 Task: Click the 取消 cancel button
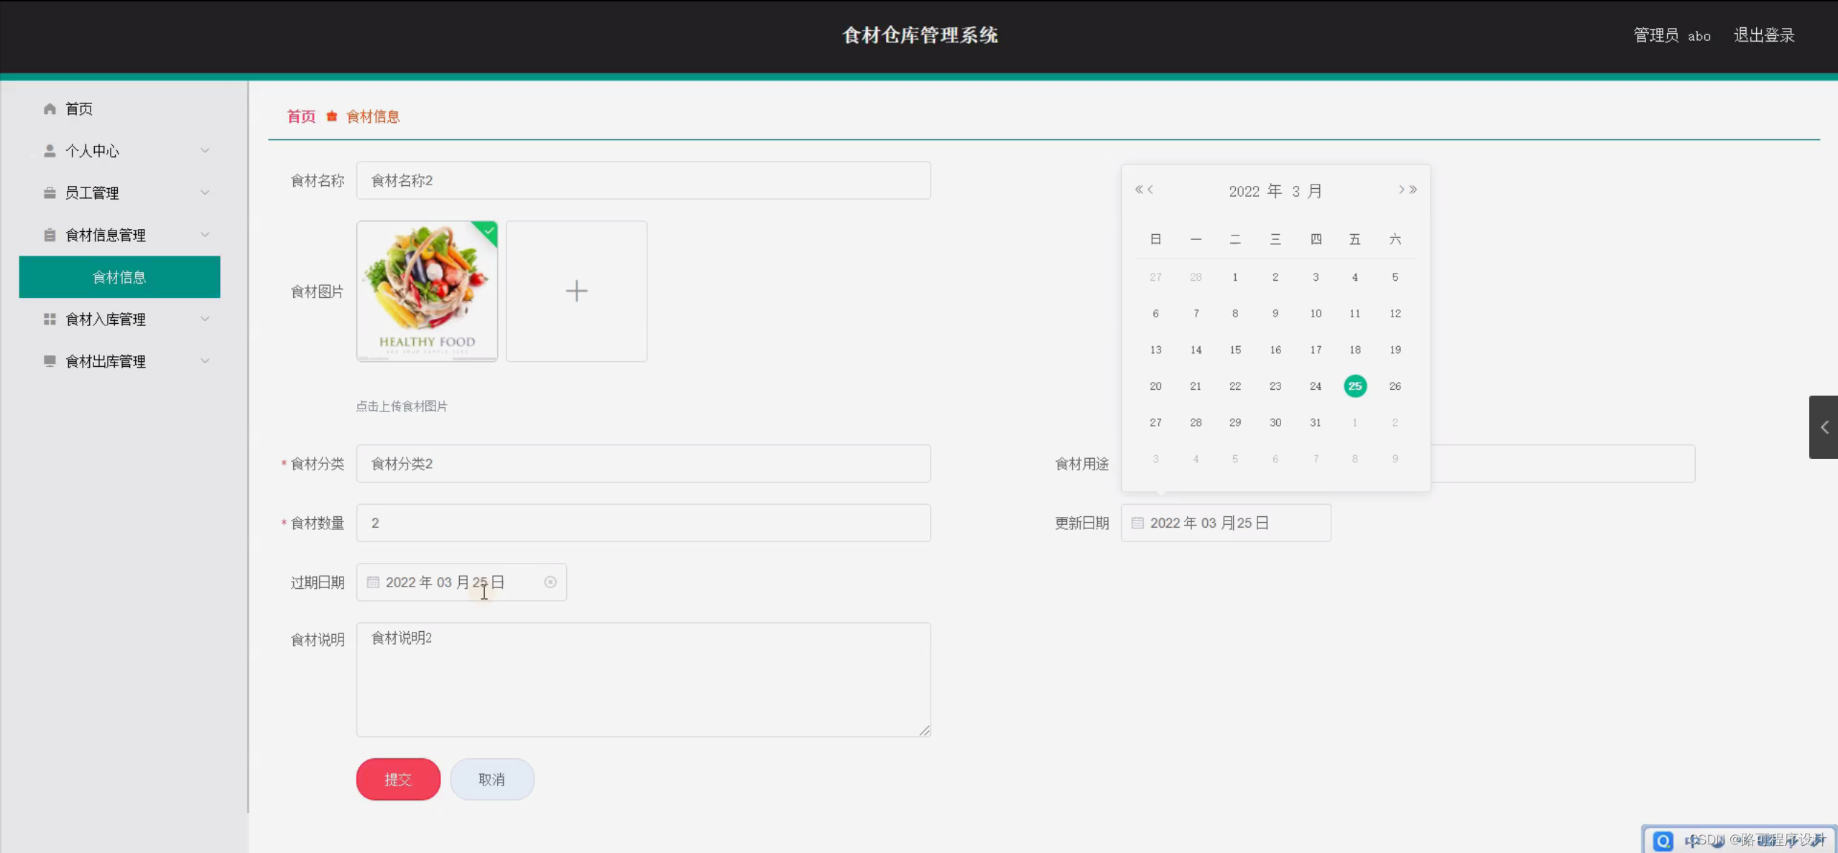491,779
